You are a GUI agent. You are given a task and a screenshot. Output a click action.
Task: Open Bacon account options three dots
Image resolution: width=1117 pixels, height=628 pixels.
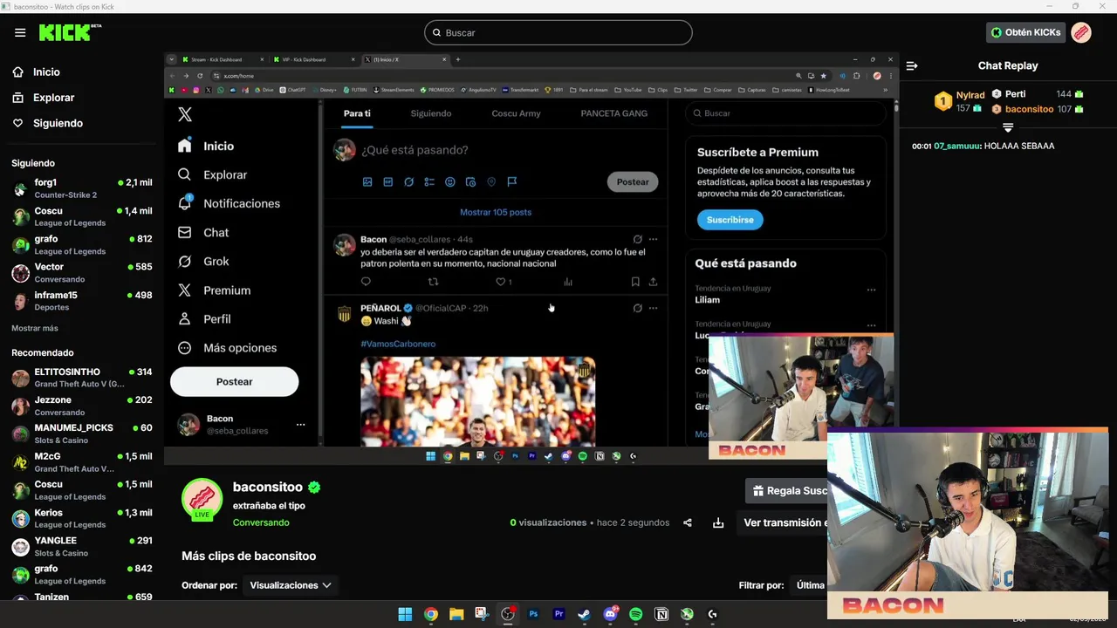point(300,425)
